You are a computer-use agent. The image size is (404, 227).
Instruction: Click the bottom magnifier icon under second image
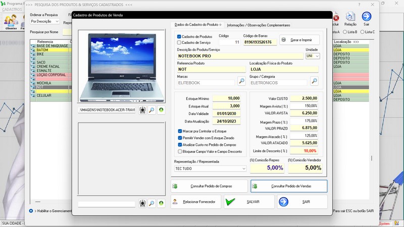tap(151, 203)
